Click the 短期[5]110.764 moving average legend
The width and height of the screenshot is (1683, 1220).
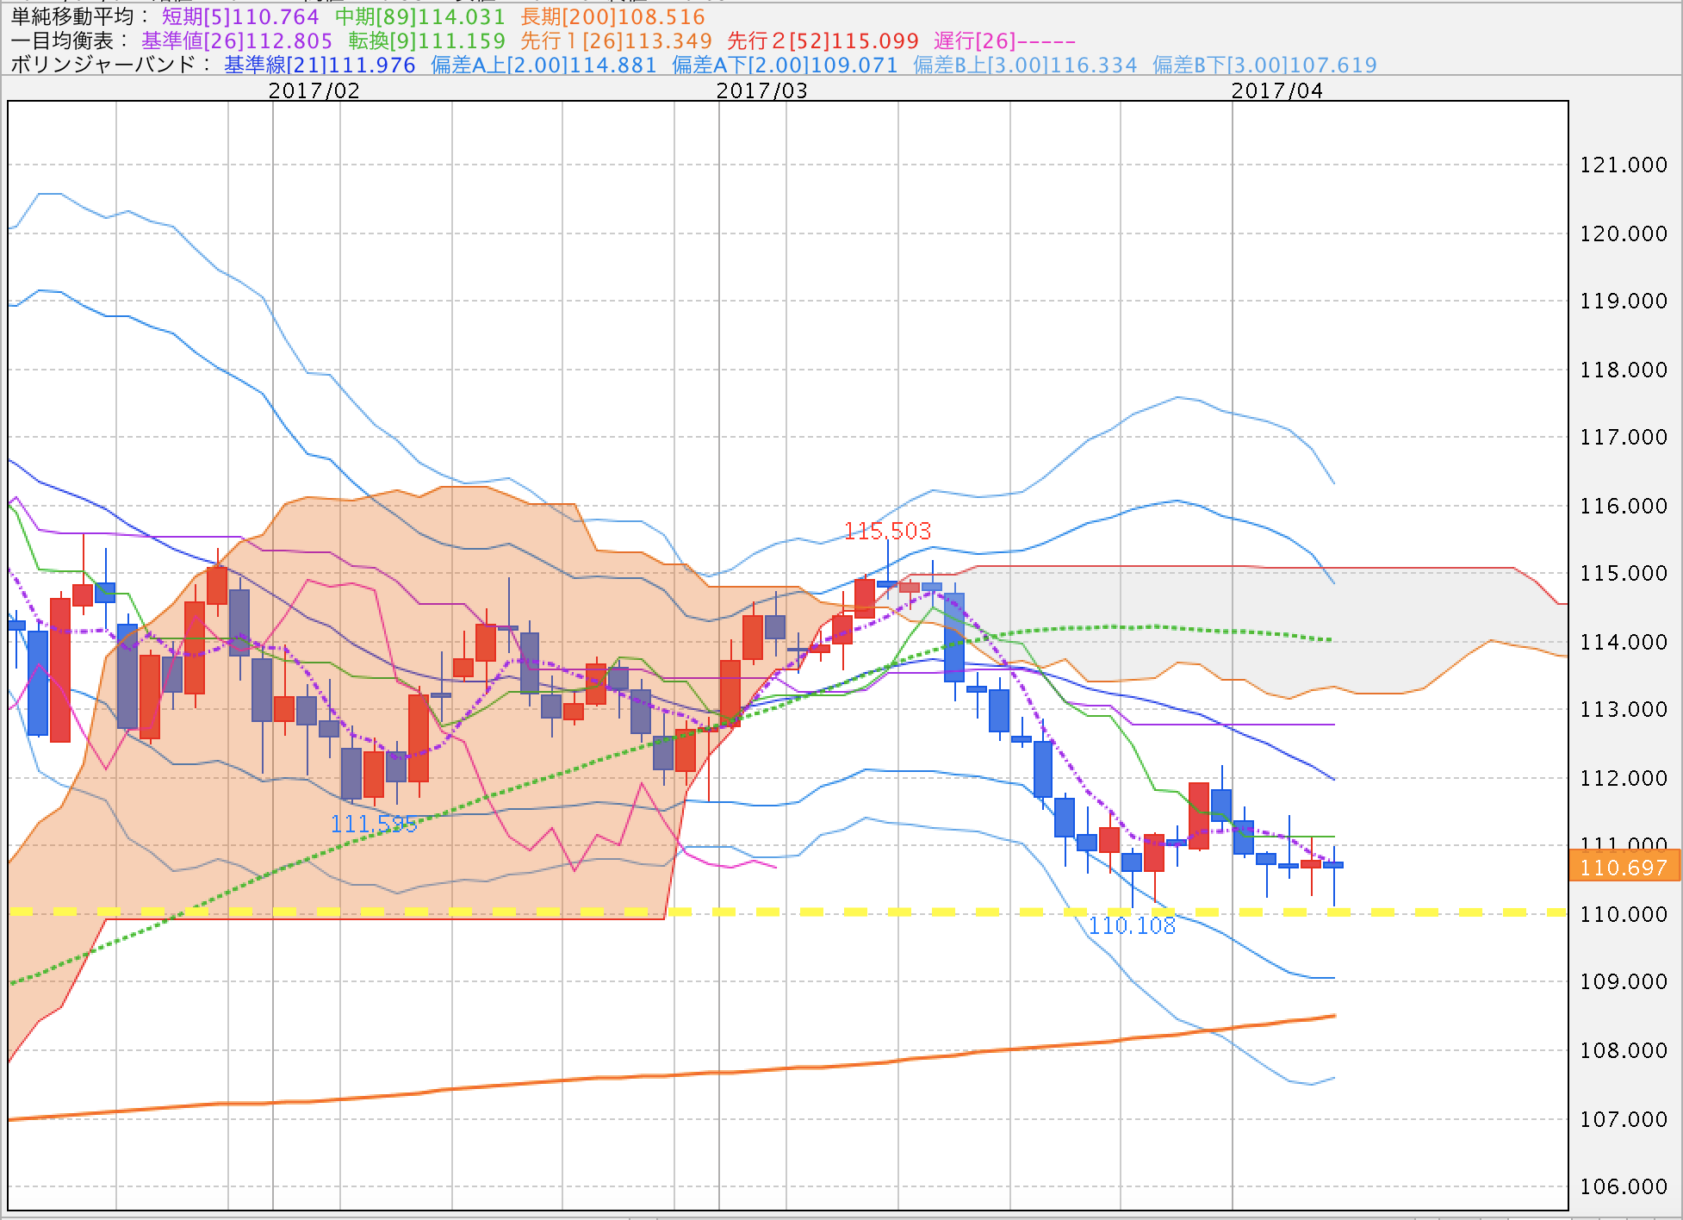(x=240, y=16)
